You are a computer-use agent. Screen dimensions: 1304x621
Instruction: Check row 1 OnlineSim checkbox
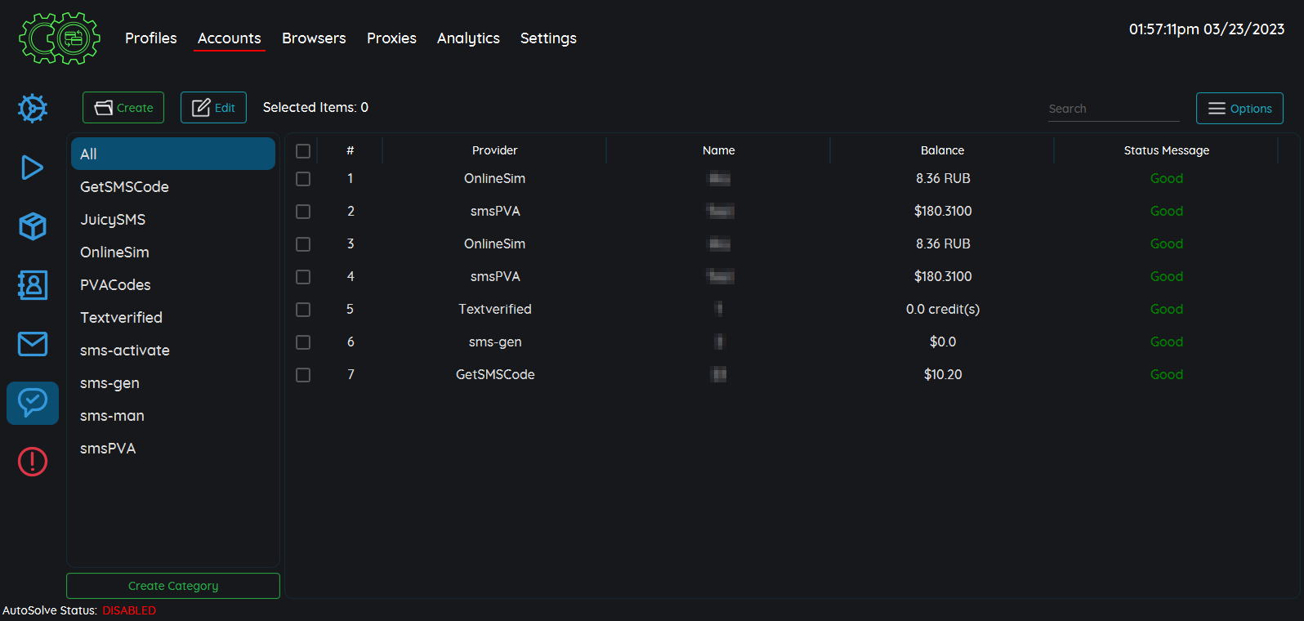[x=303, y=179]
